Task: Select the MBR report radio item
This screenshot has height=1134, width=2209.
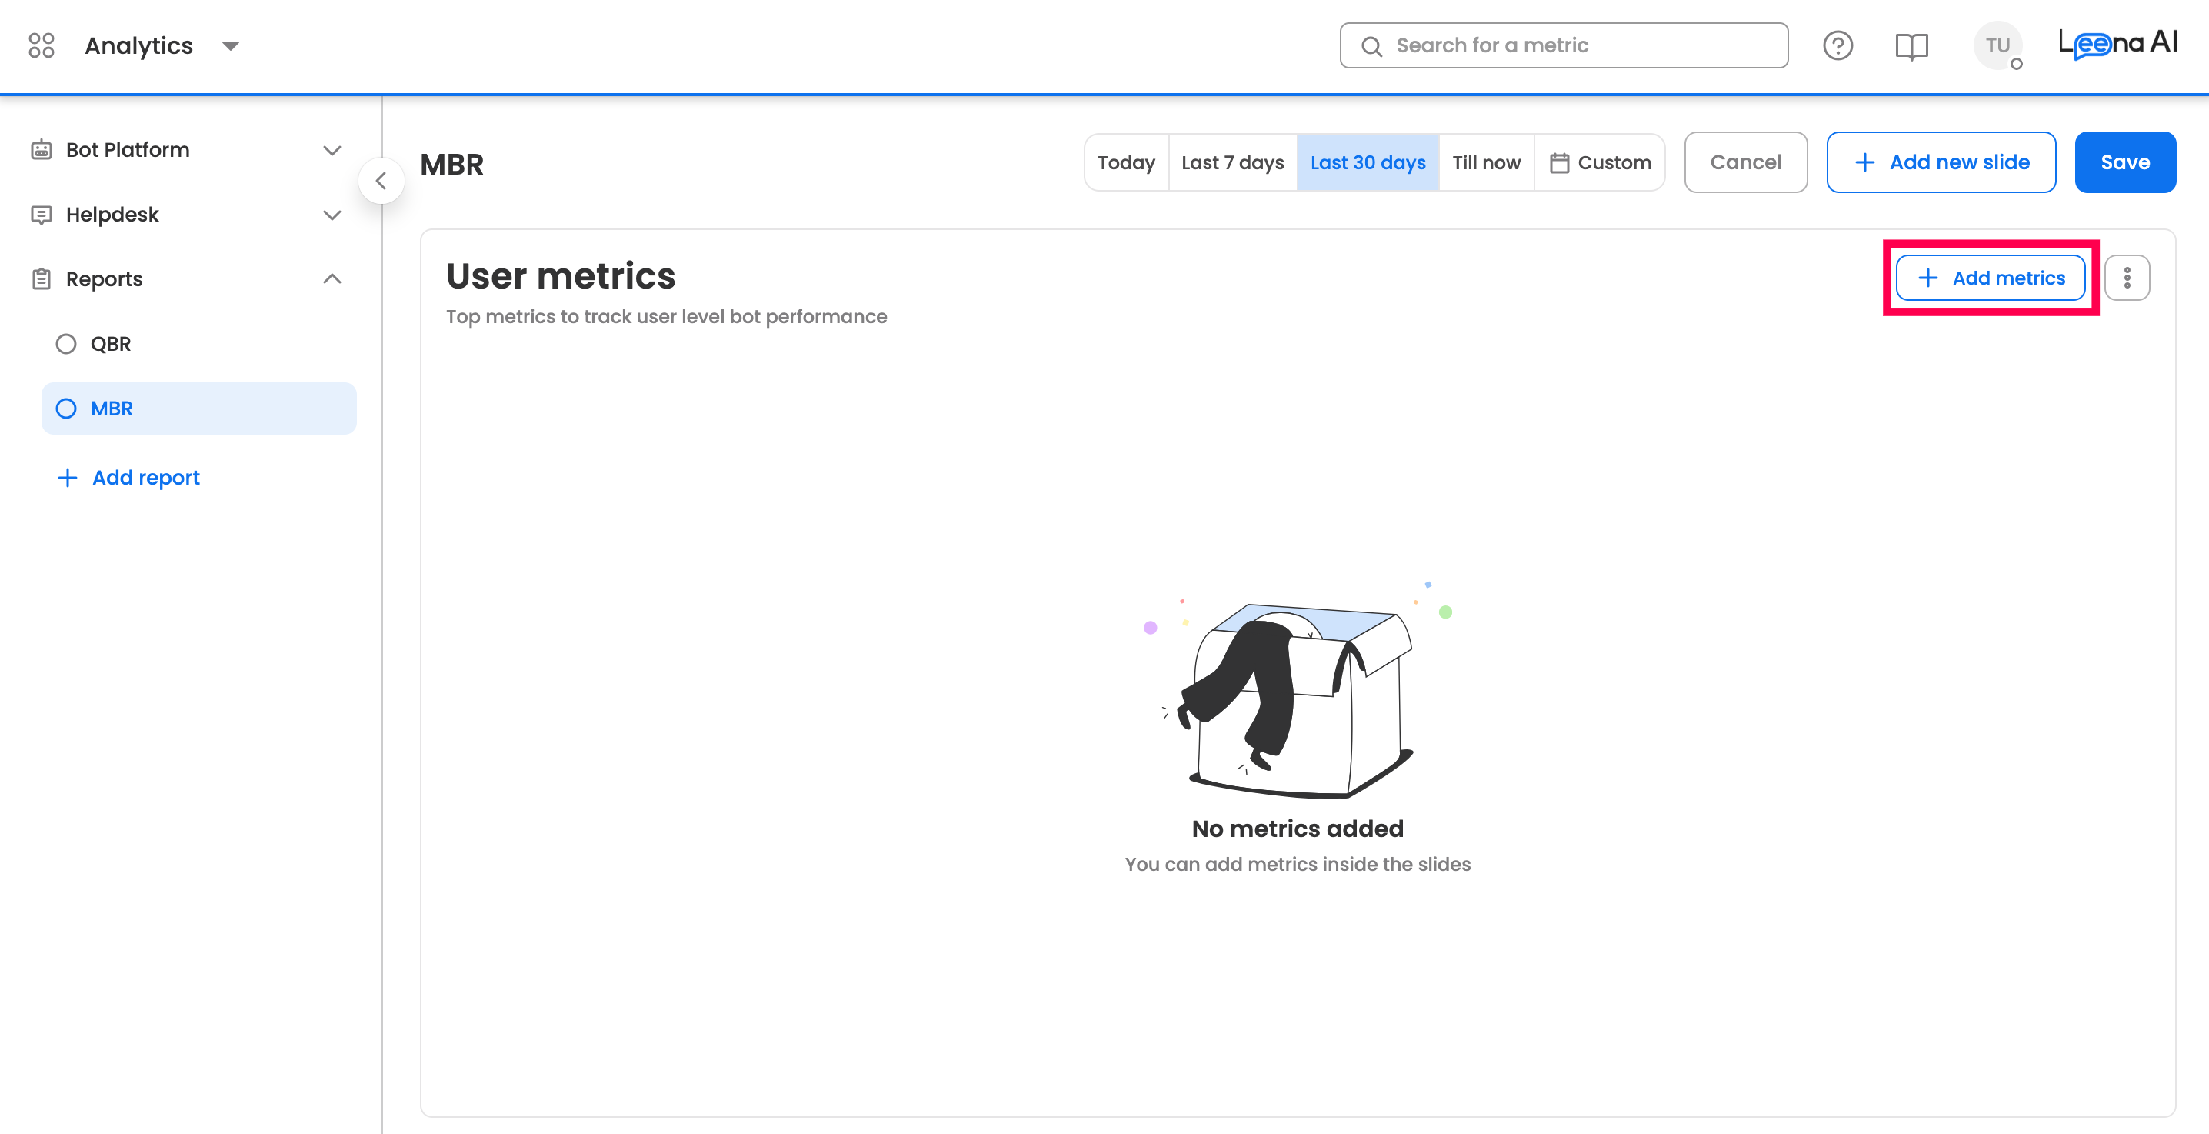Action: pyautogui.click(x=66, y=409)
